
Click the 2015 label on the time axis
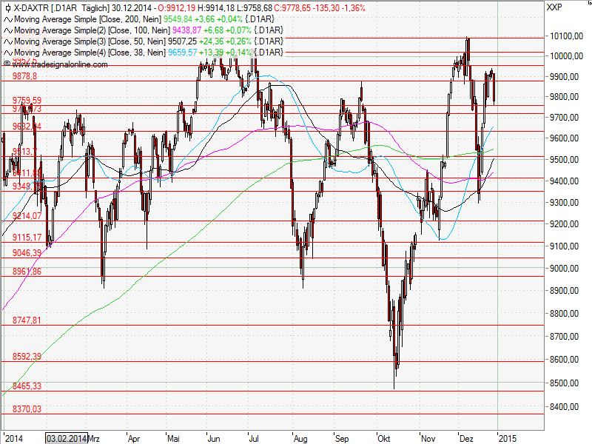(x=508, y=438)
